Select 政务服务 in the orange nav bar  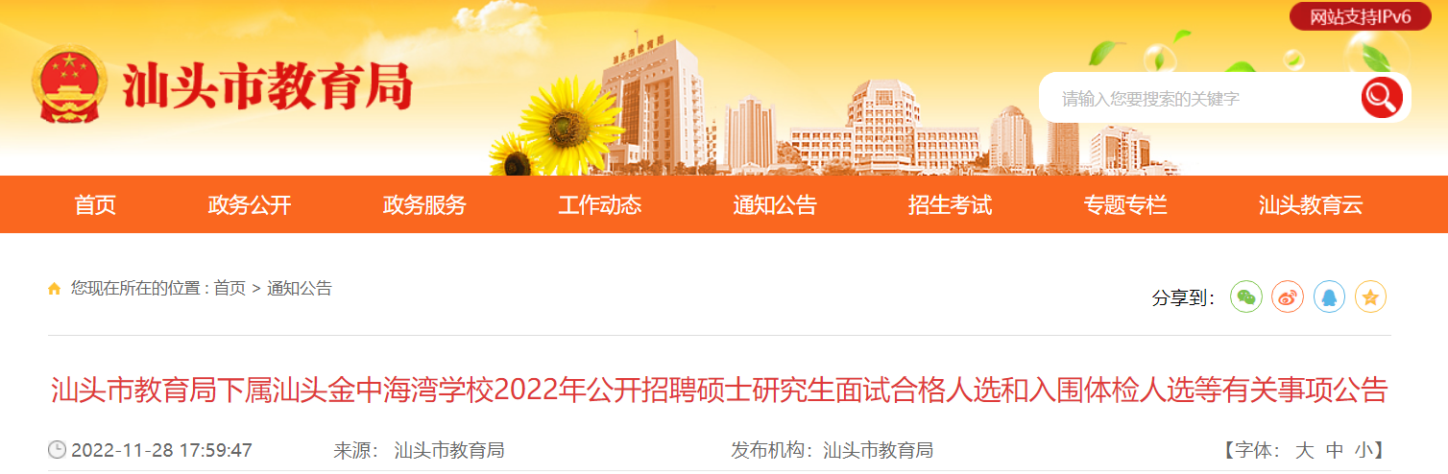(x=424, y=204)
